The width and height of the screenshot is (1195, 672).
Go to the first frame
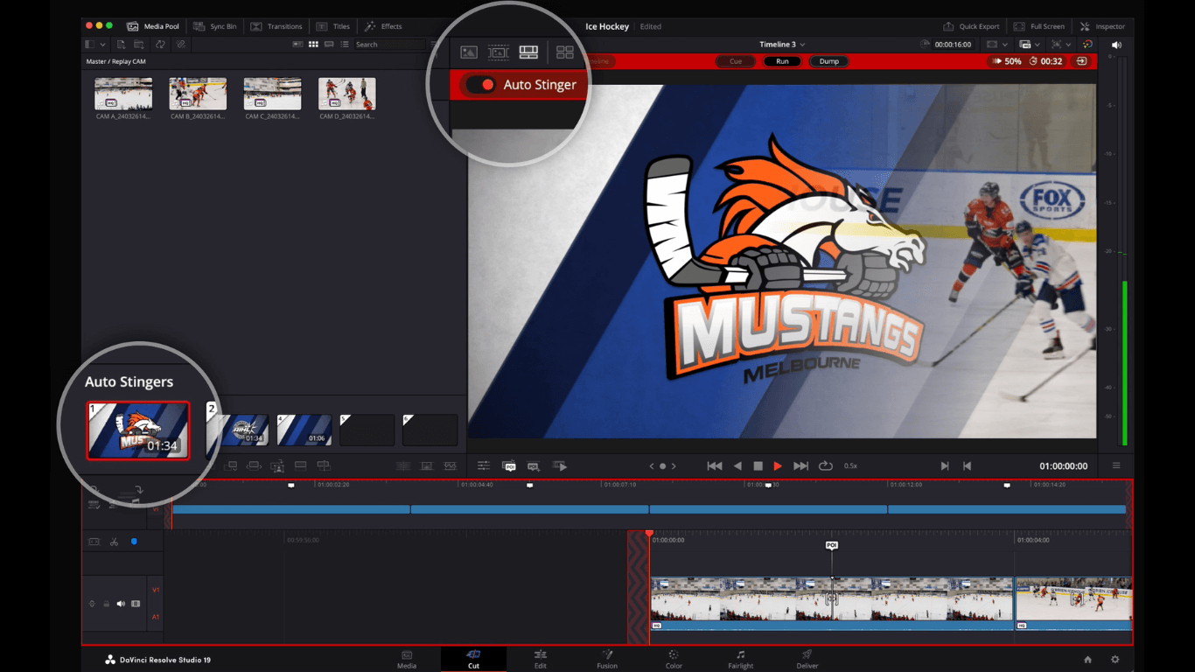715,466
